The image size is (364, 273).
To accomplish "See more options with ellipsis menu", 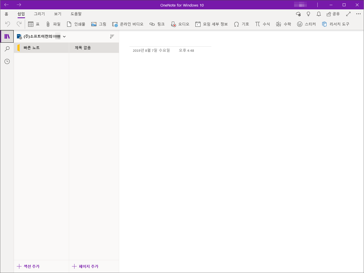I will click(358, 14).
